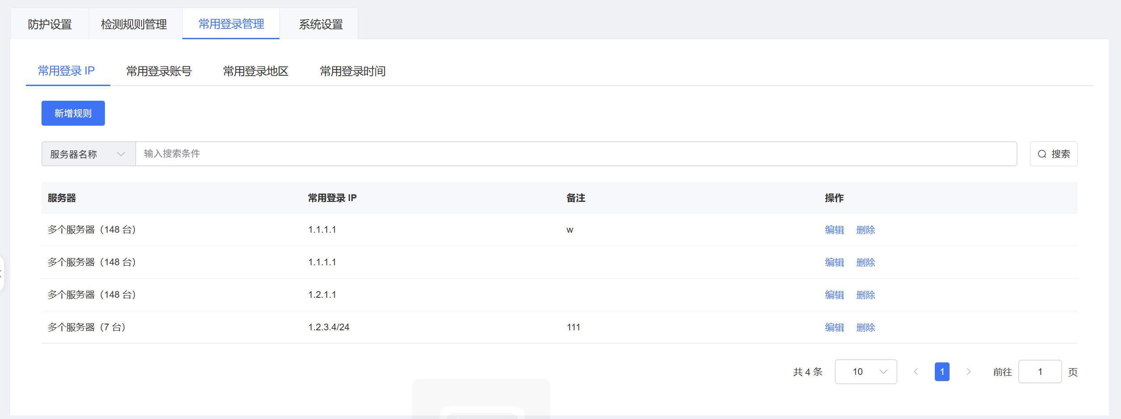The image size is (1121, 419).
Task: Expand the 服务器名称 search type dropdown
Action: [x=88, y=154]
